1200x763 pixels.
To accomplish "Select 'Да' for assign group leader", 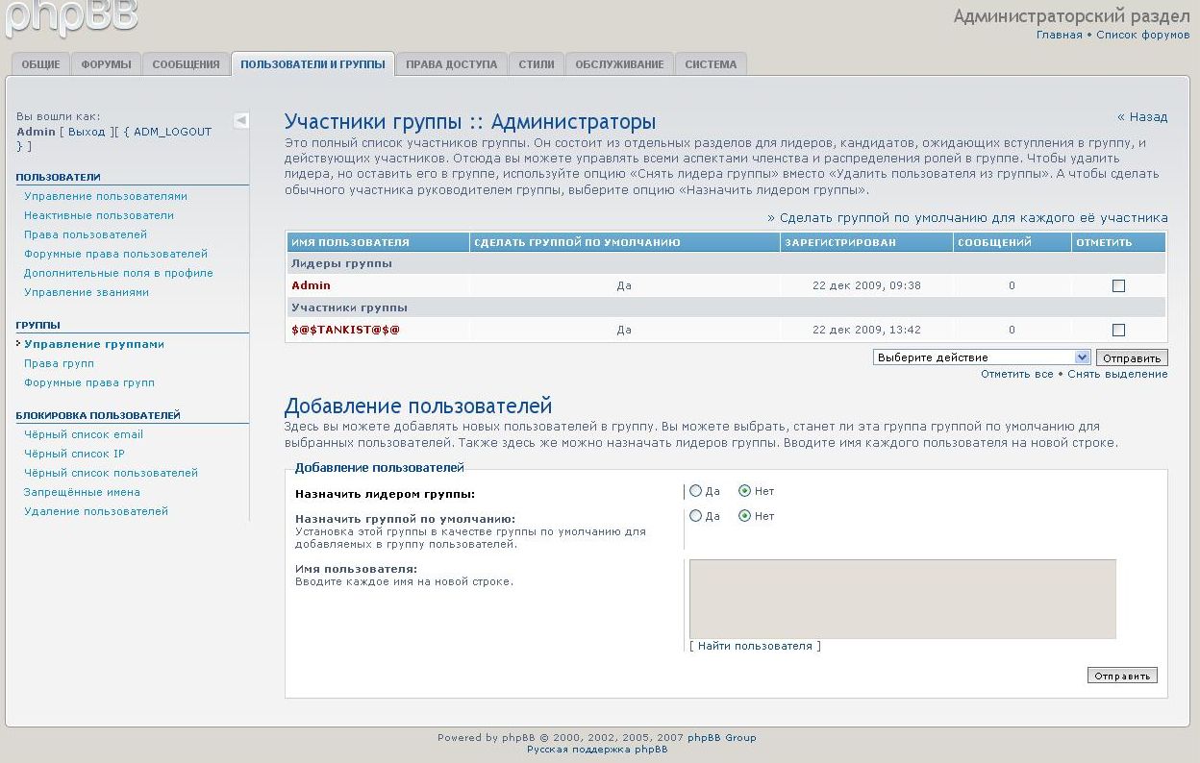I will [696, 491].
